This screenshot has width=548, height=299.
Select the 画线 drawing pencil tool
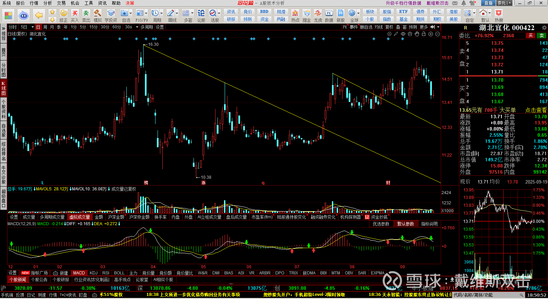(170, 13)
